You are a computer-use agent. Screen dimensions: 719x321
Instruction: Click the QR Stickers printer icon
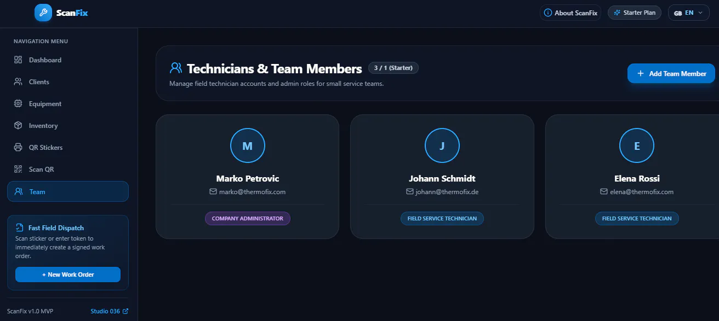18,147
